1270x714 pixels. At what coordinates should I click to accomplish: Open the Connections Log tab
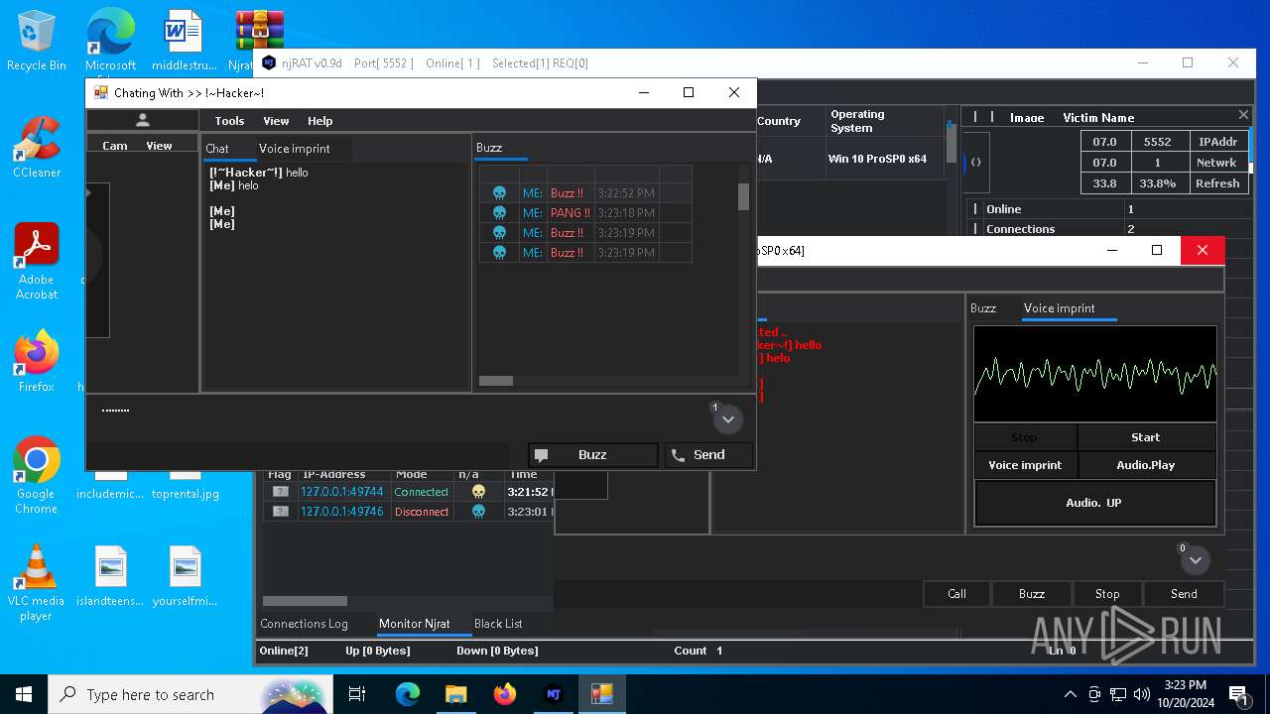304,624
